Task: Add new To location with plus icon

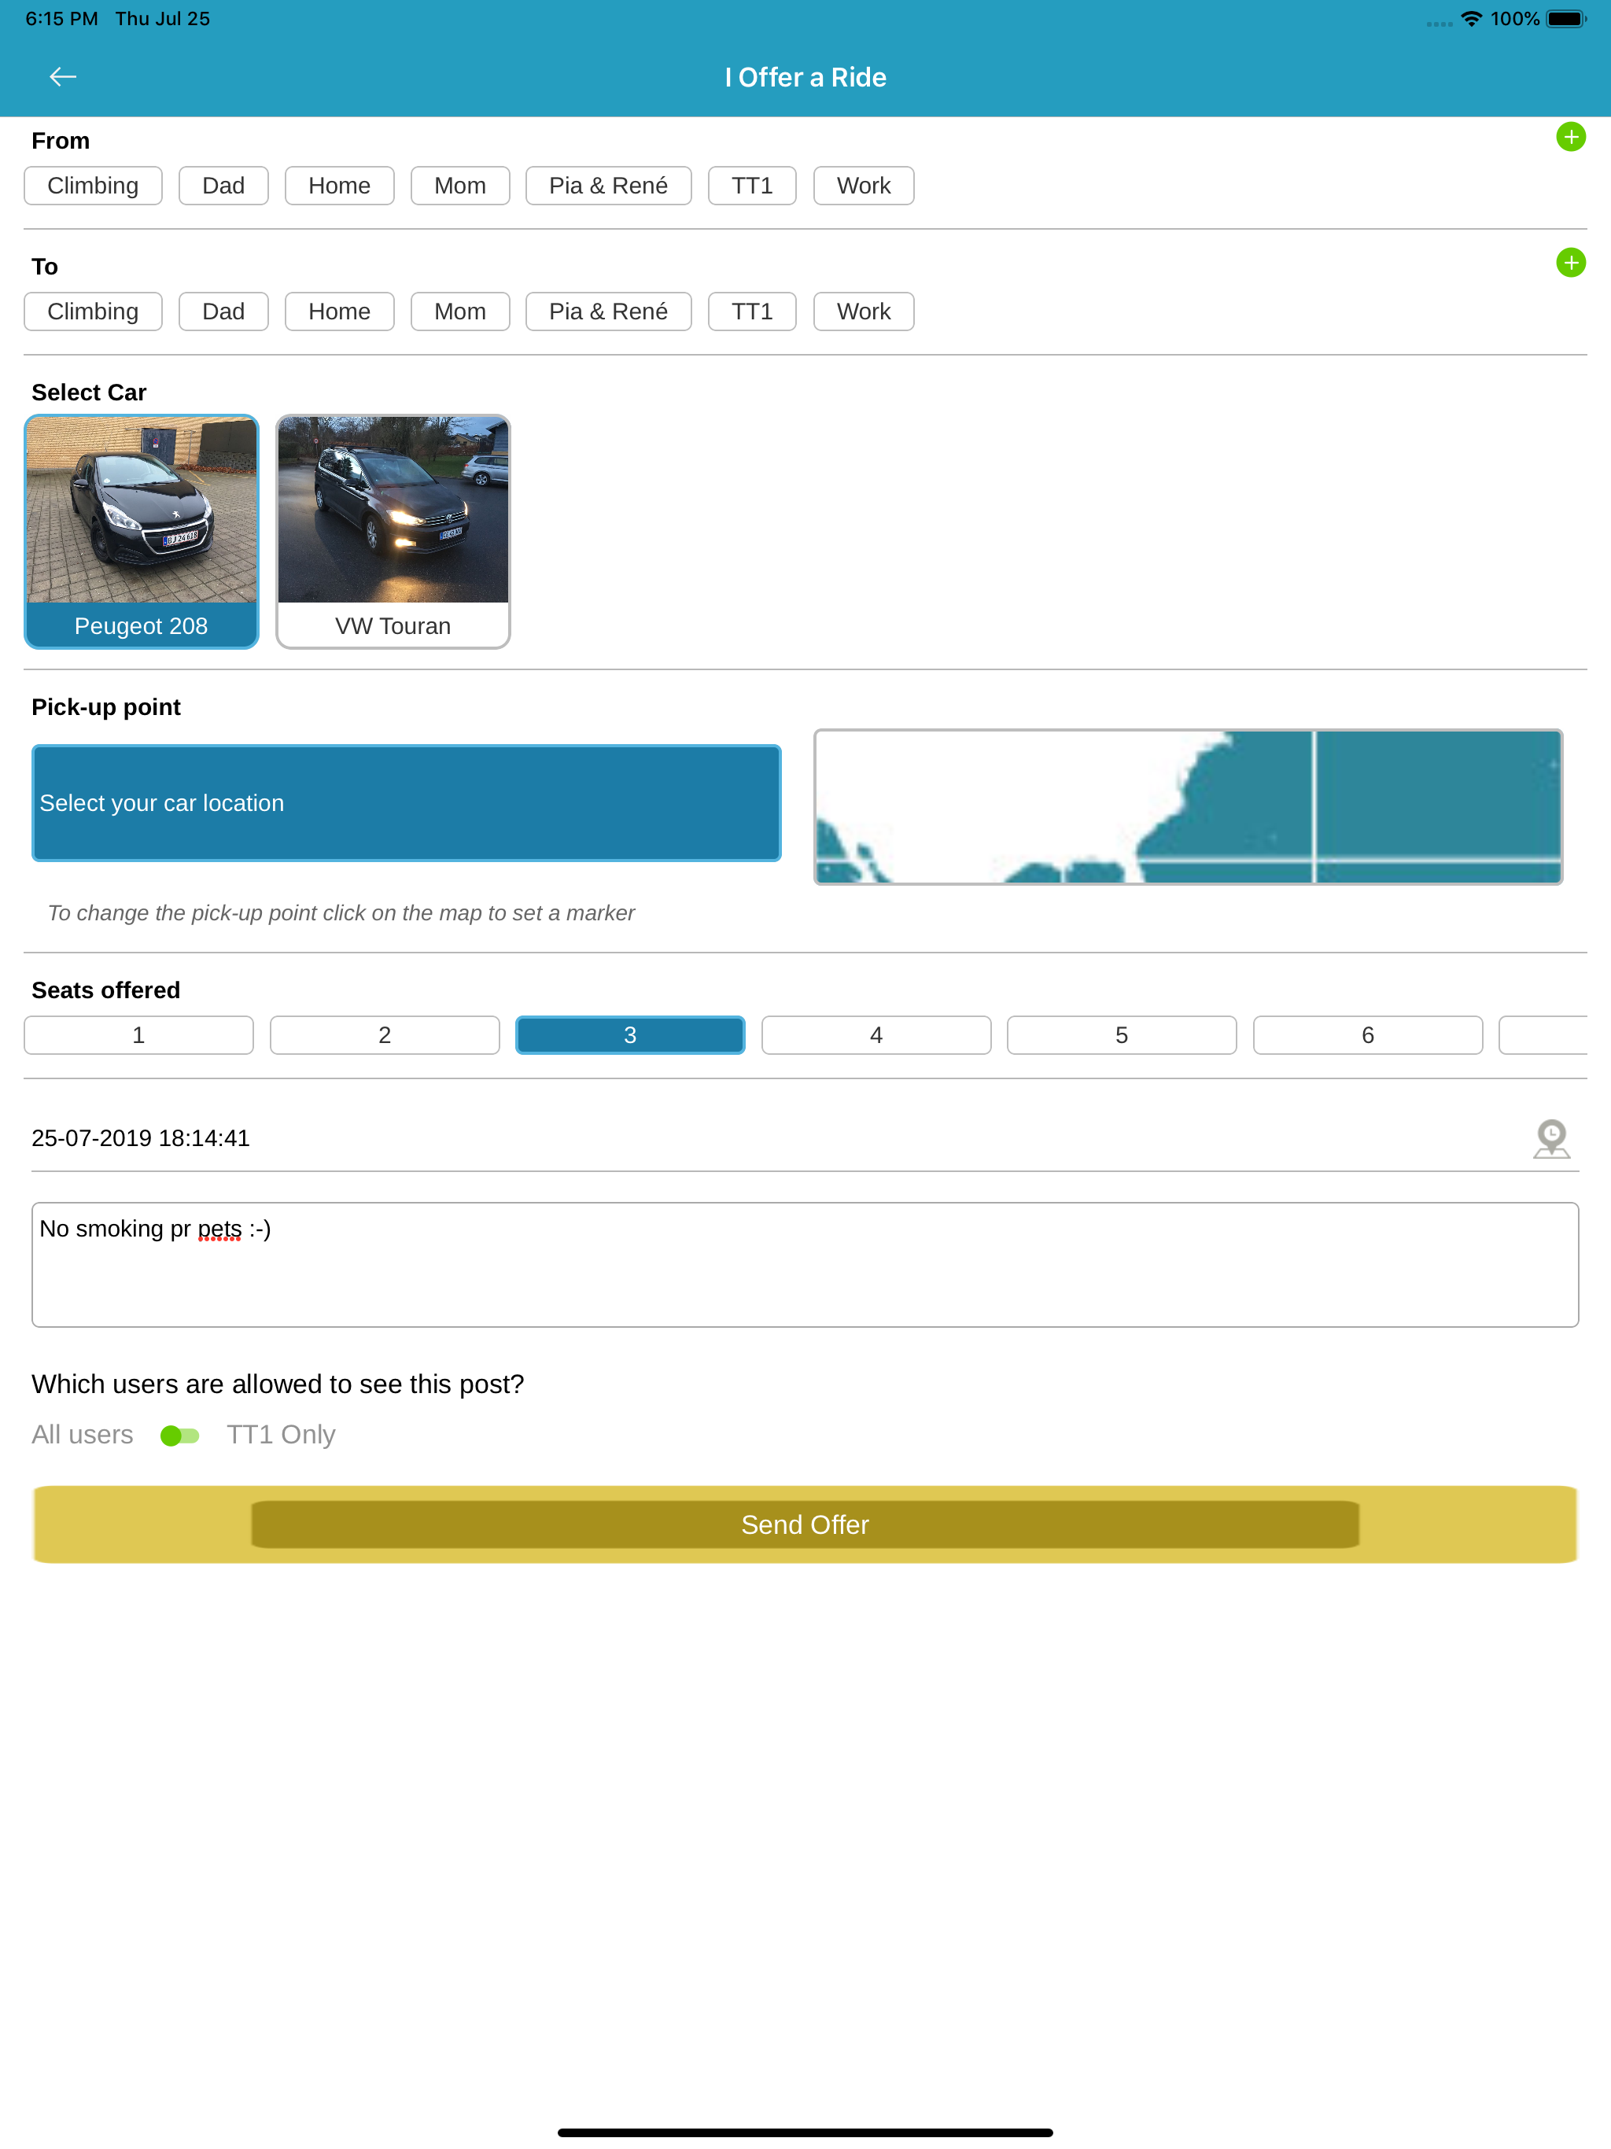Action: coord(1570,262)
